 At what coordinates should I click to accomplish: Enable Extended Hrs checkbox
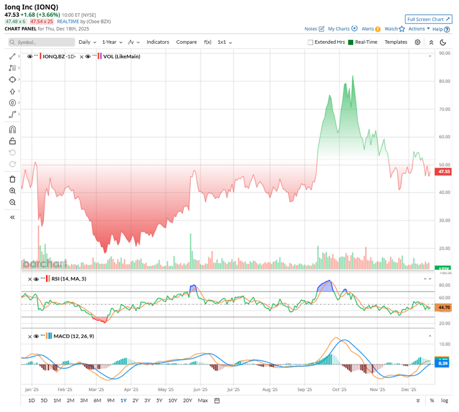pyautogui.click(x=310, y=42)
